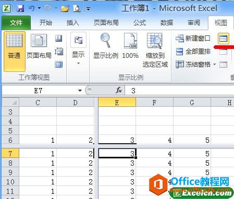Click cell D10 containing 2

75,182
